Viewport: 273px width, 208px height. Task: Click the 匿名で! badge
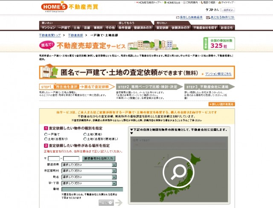pos(48,43)
